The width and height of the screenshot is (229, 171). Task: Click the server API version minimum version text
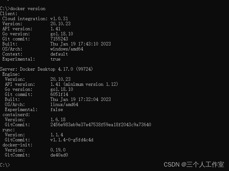tap(90, 84)
